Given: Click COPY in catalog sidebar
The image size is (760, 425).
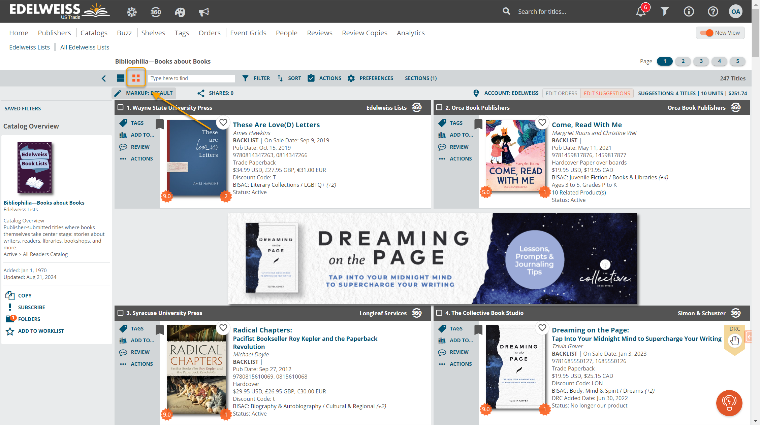Looking at the screenshot, I should click(x=19, y=295).
